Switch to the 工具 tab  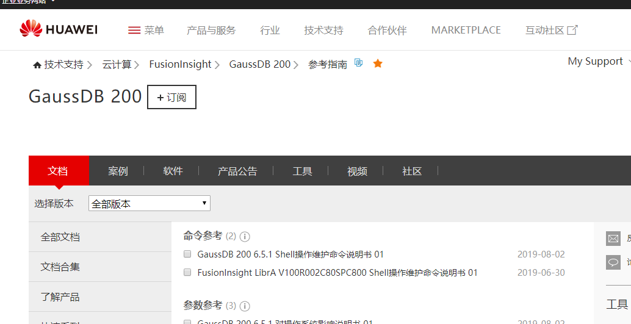click(x=302, y=171)
